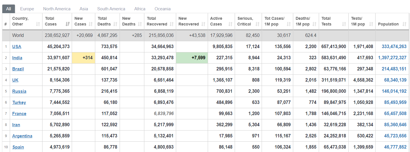Sort by New Deaths arrows icon
This screenshot has width=410, height=152.
click(140, 24)
